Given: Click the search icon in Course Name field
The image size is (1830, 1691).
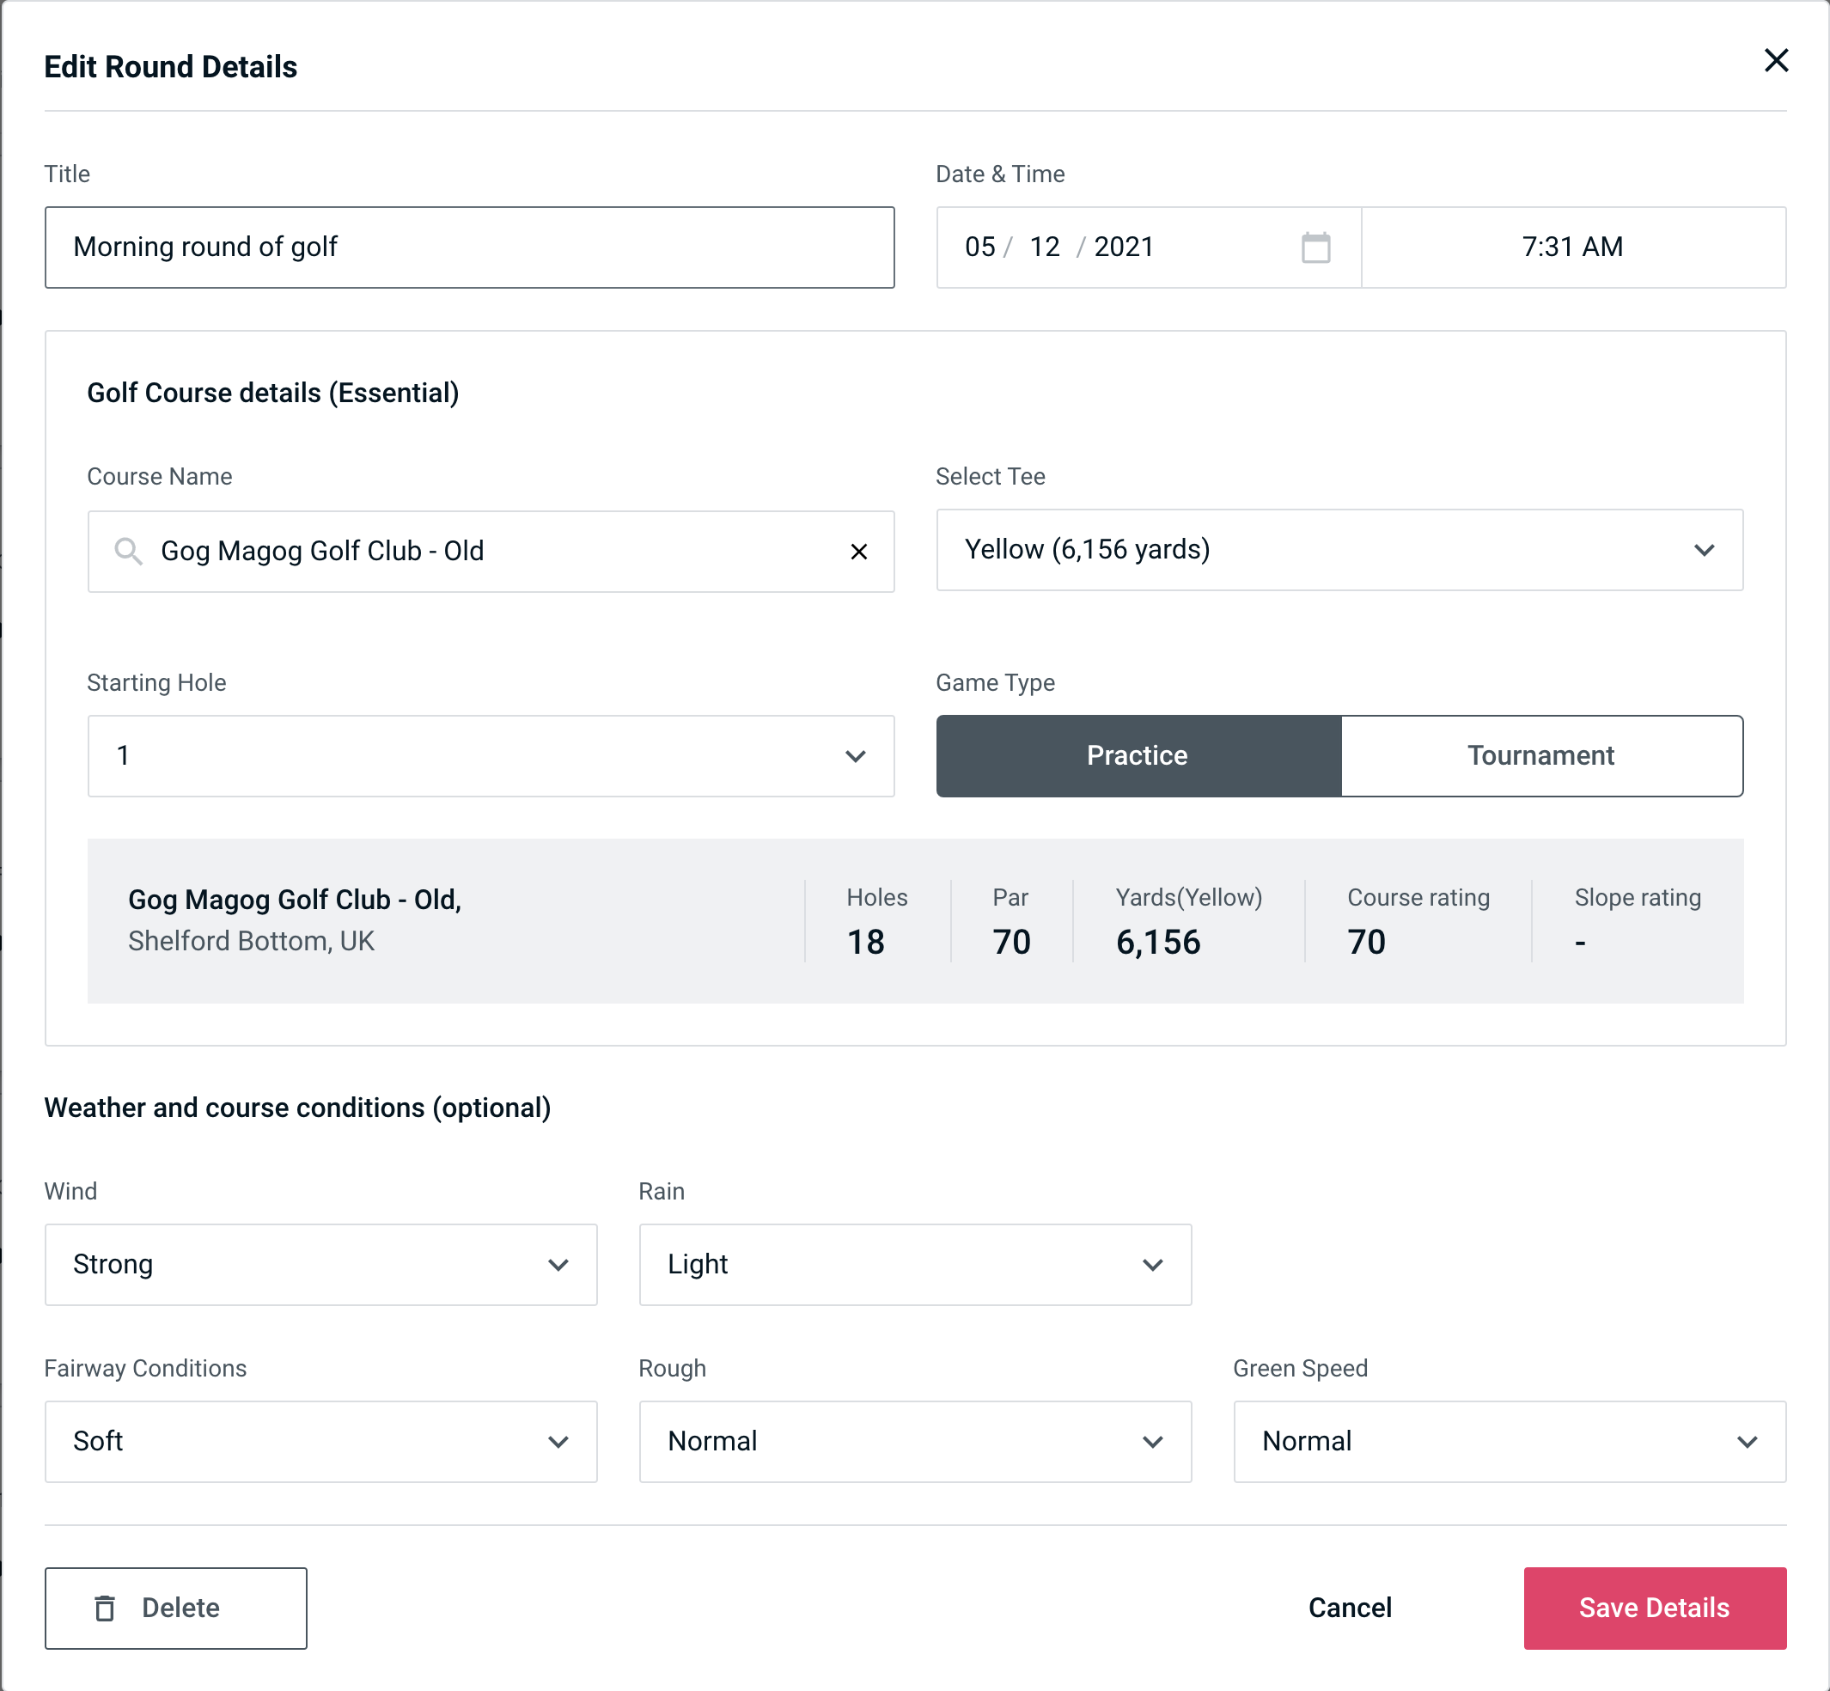Looking at the screenshot, I should coord(127,552).
